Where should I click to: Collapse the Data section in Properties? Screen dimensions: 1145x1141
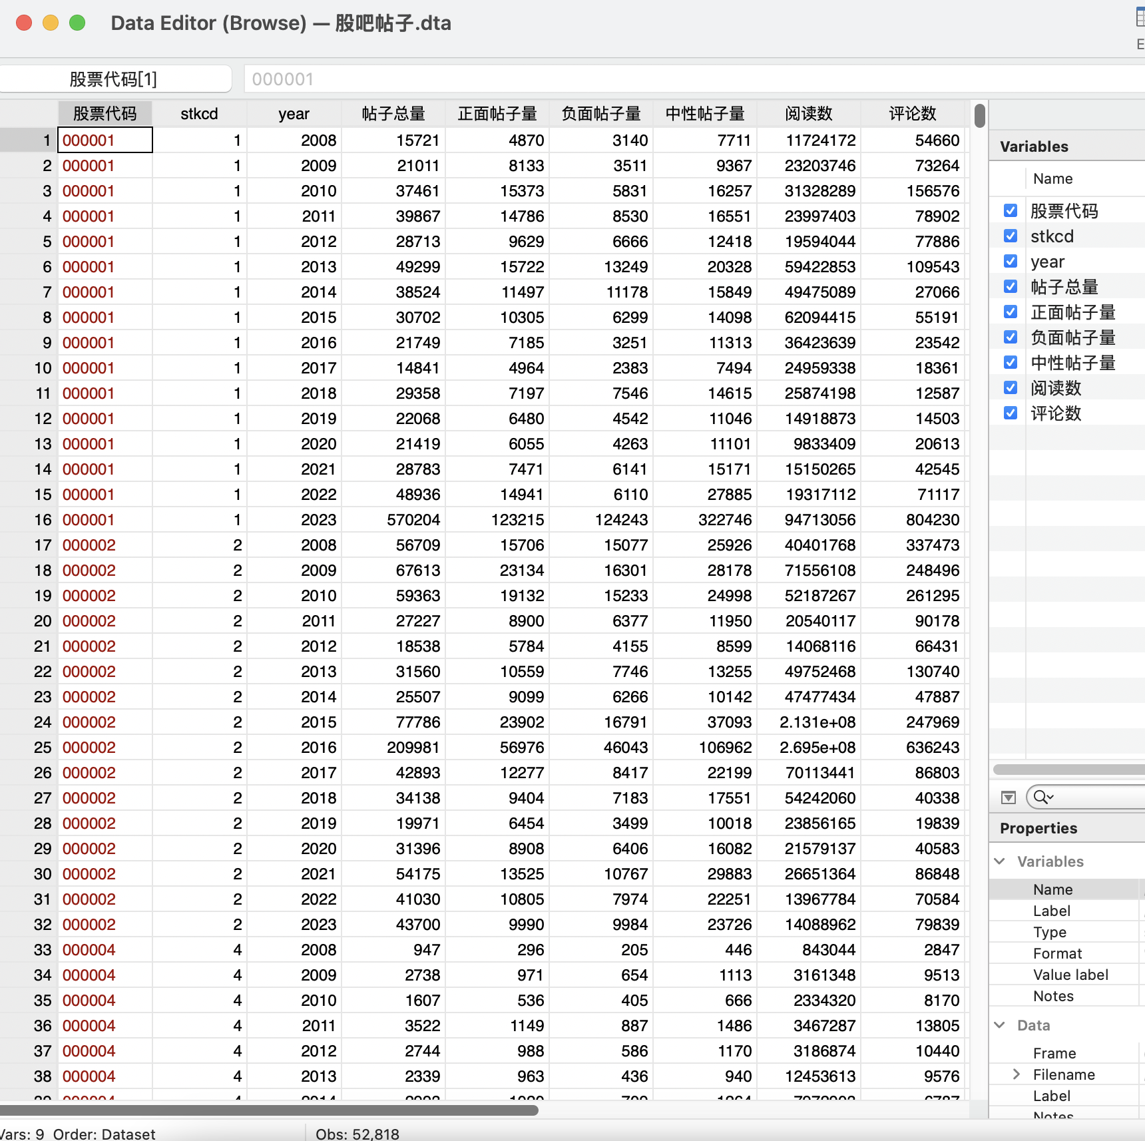click(1000, 1025)
